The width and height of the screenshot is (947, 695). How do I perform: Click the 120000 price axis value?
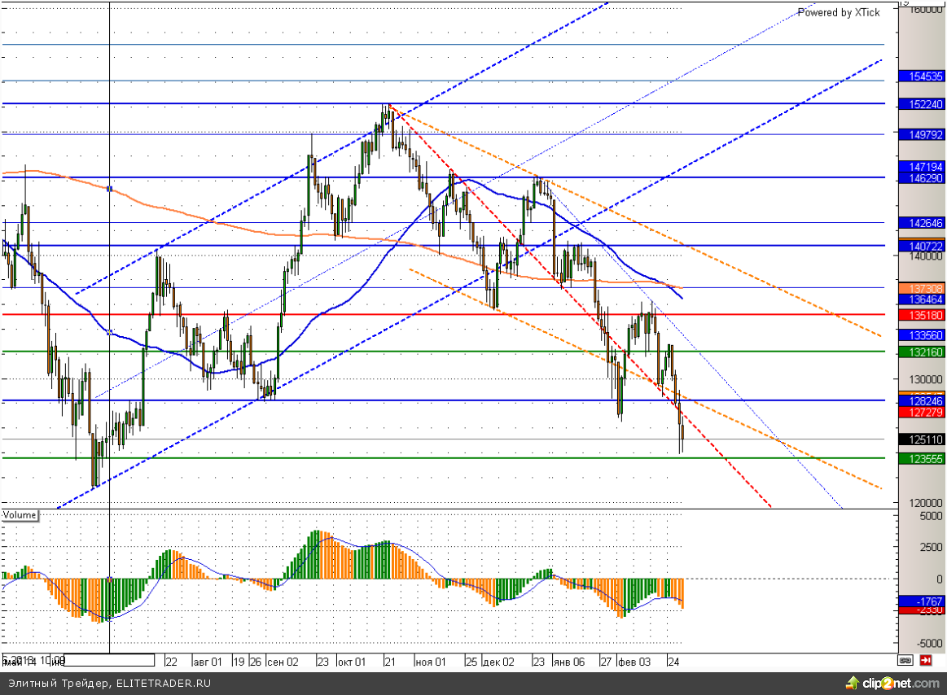[x=925, y=502]
